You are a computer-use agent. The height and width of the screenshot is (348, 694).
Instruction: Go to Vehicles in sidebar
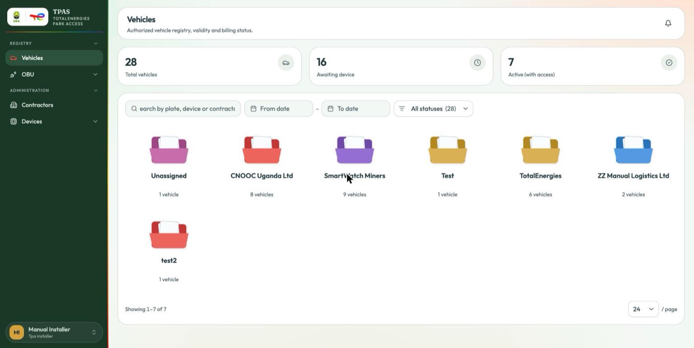(x=54, y=58)
